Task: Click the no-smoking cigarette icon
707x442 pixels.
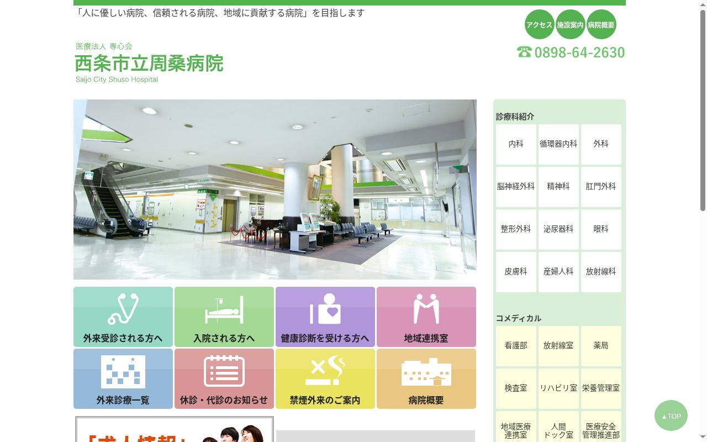Action: [325, 371]
